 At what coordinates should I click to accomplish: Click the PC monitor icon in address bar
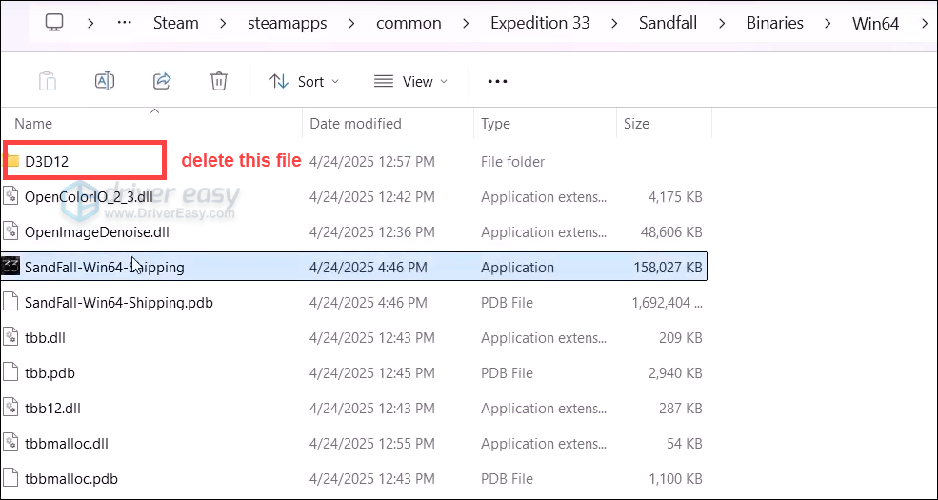pyautogui.click(x=55, y=22)
